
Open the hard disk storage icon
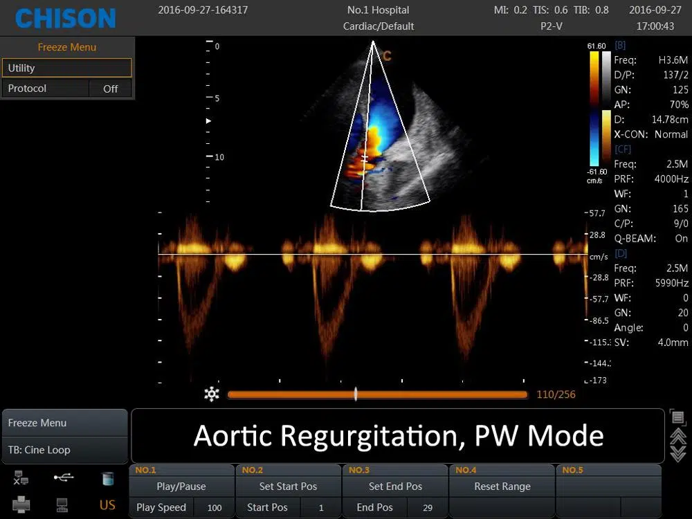(x=107, y=477)
